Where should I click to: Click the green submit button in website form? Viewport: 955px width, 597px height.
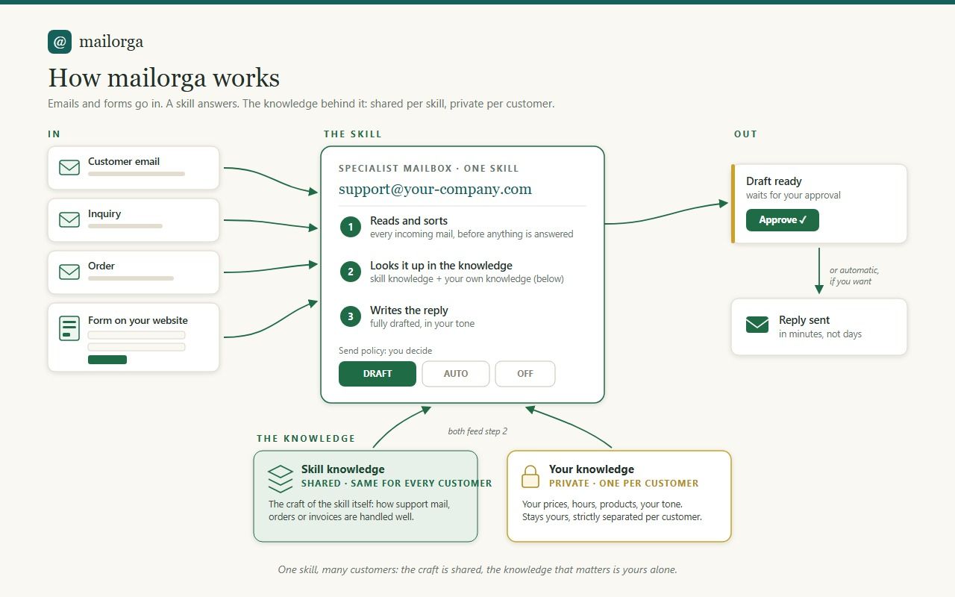click(x=107, y=360)
